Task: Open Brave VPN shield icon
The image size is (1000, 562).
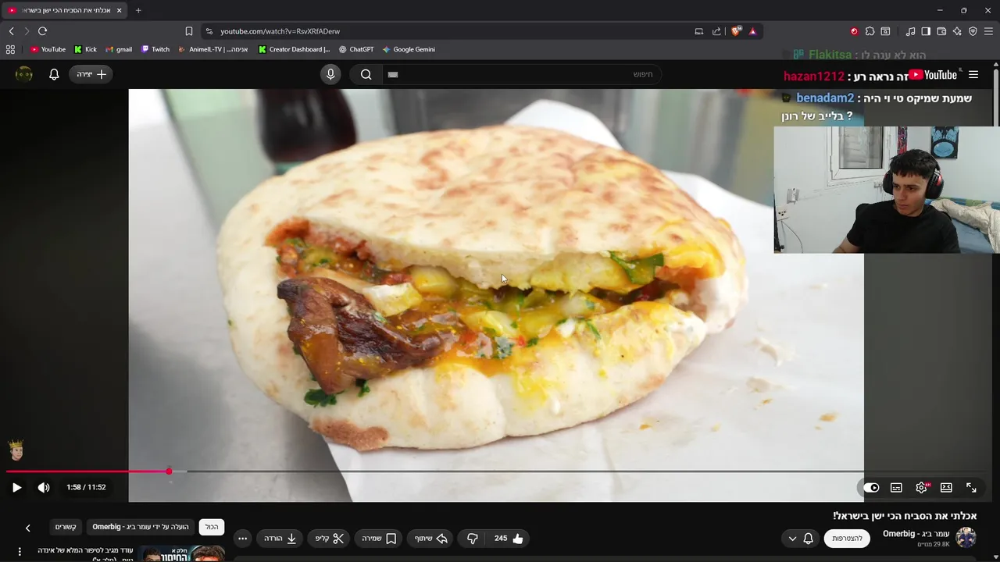Action: [973, 31]
